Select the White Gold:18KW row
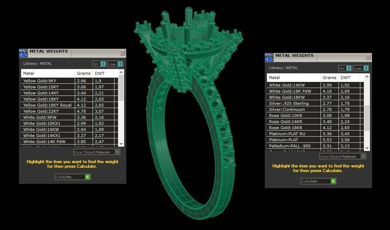The height and width of the screenshot is (230, 390). pos(315,97)
